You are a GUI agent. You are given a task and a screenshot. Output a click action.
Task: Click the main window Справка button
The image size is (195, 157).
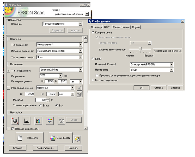(x=18, y=148)
